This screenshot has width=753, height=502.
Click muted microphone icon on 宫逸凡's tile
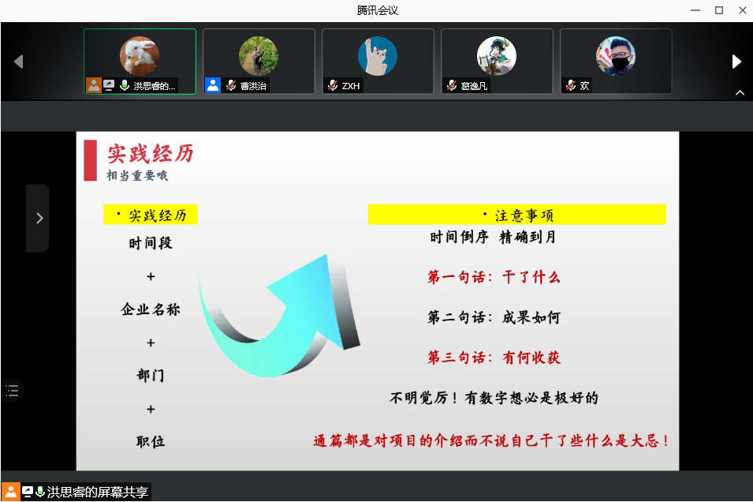pyautogui.click(x=452, y=86)
